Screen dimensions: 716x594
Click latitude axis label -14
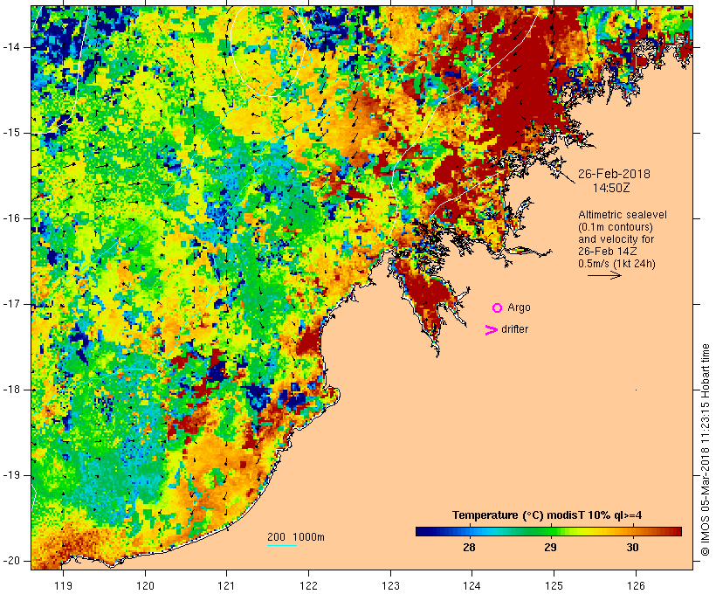coord(10,47)
